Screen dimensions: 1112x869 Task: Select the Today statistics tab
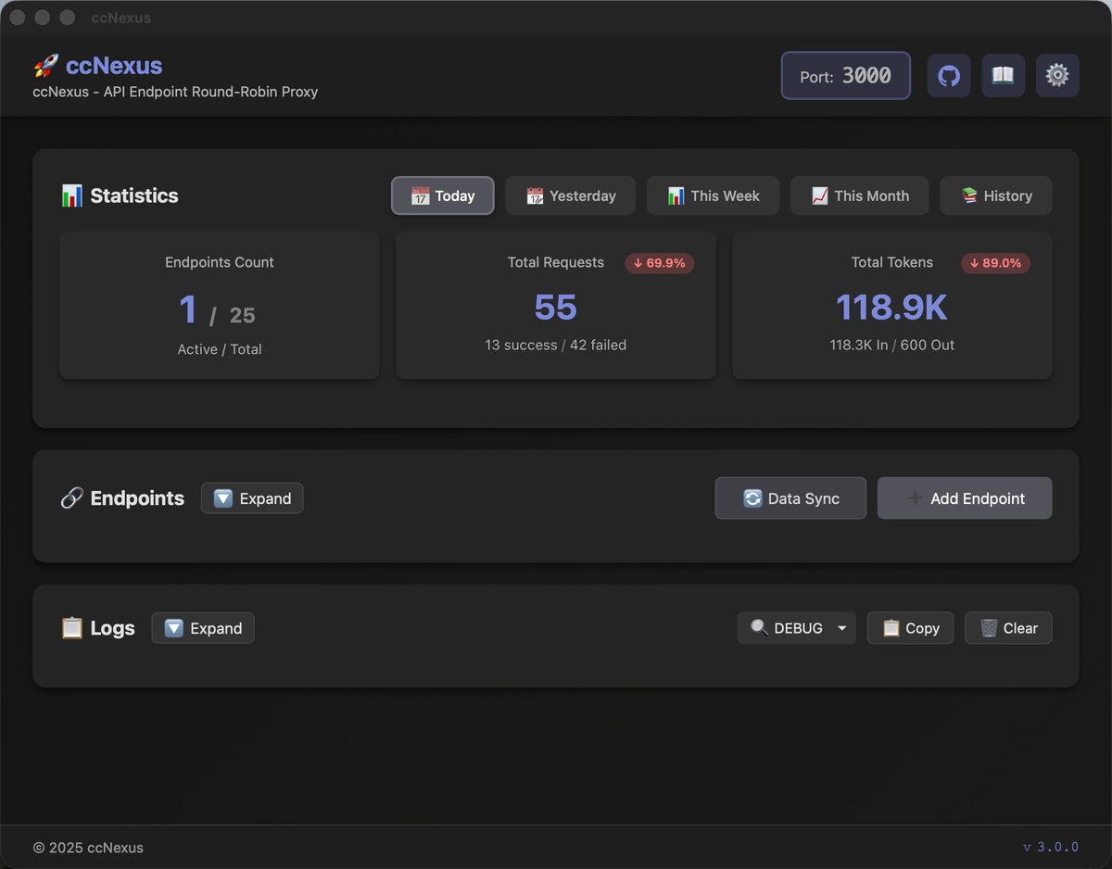(443, 195)
